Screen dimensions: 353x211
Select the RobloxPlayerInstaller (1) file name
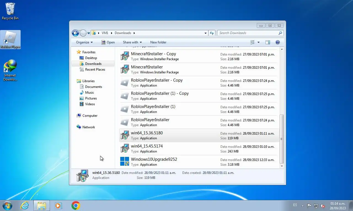(x=153, y=107)
